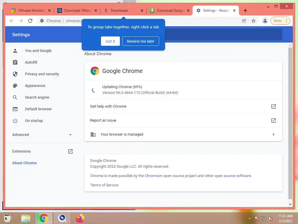Click the external link icon for Report an issue

coord(274,120)
